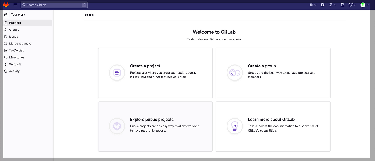Click the GitLab fox logo
This screenshot has width=375, height=161.
coord(6,5)
